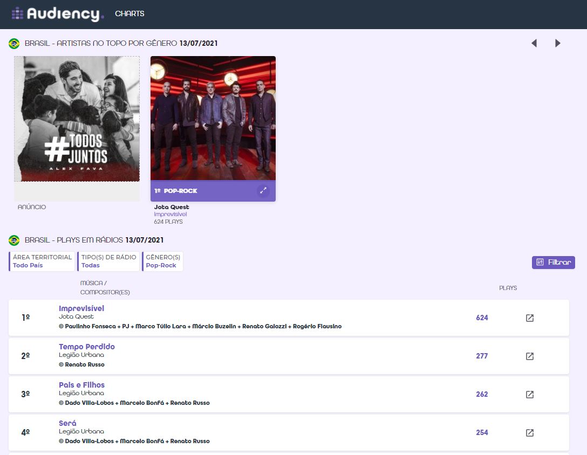The width and height of the screenshot is (587, 455).
Task: Click the 624 PLAYS text under card
Action: tap(168, 222)
